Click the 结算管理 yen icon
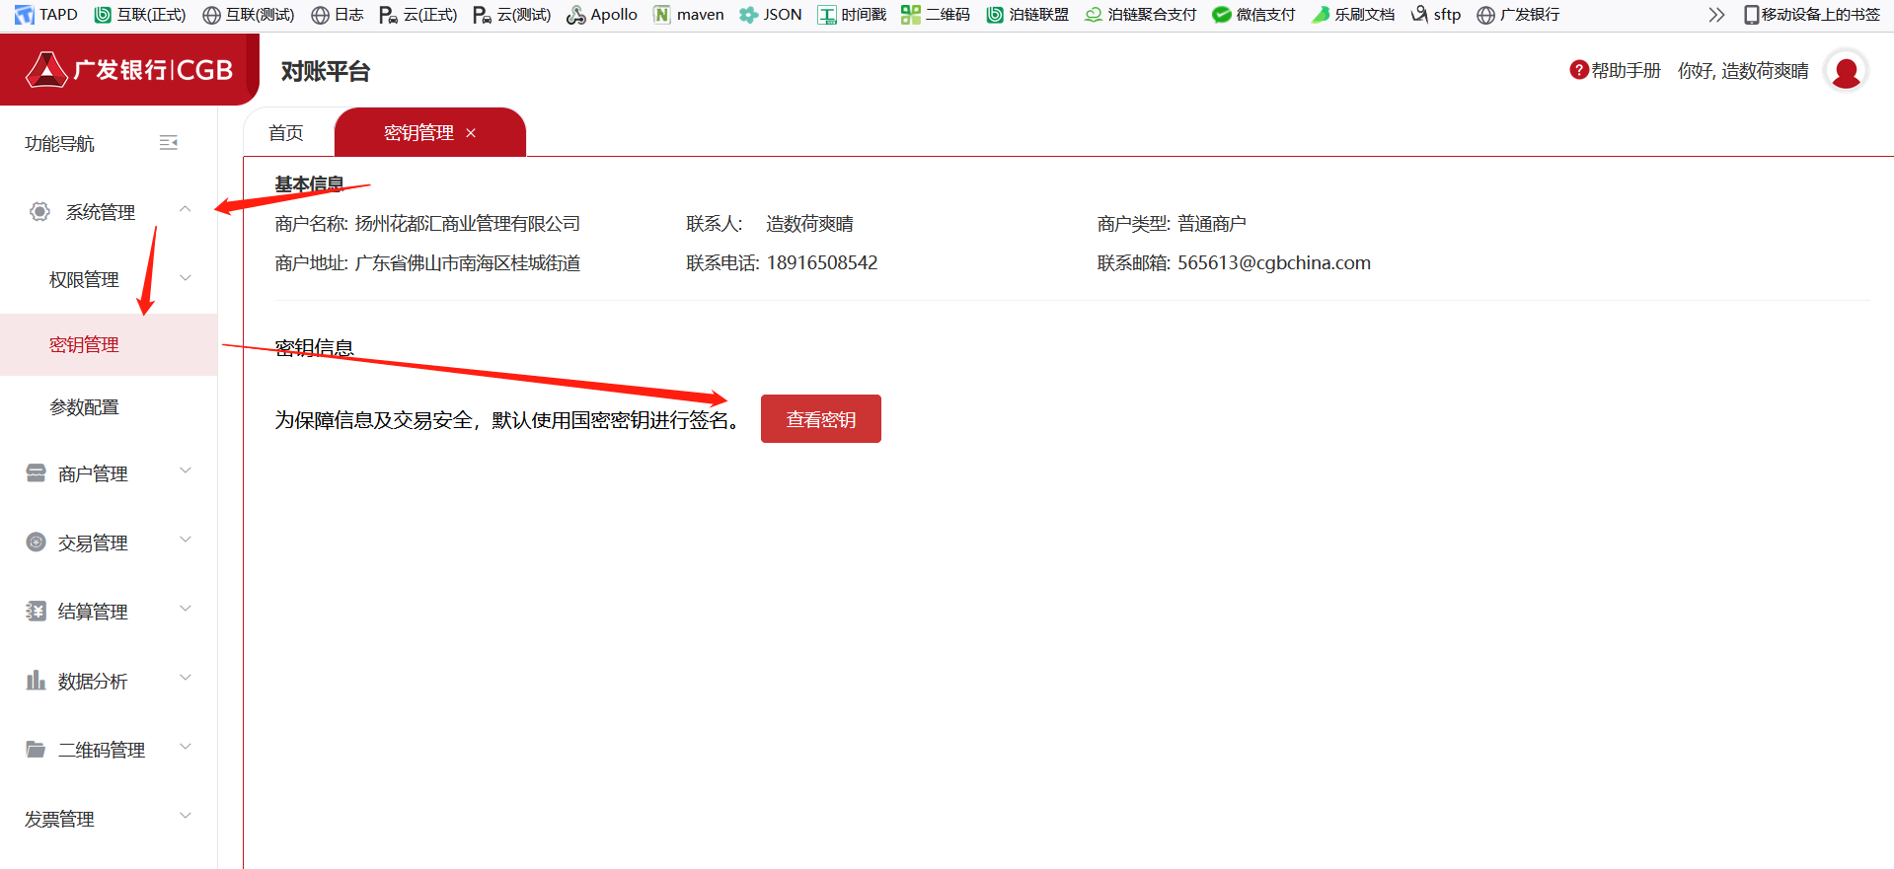Screen dimensions: 1894x869 (x=37, y=612)
